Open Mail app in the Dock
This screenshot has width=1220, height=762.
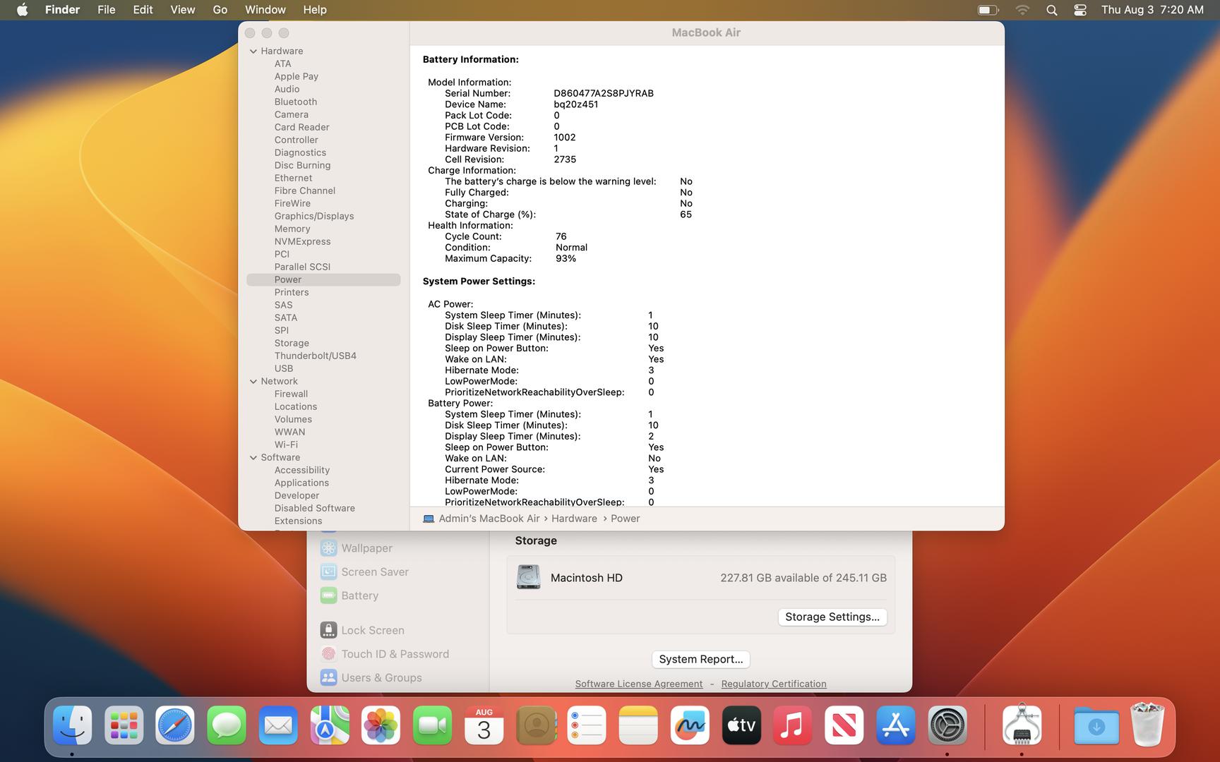pos(278,725)
